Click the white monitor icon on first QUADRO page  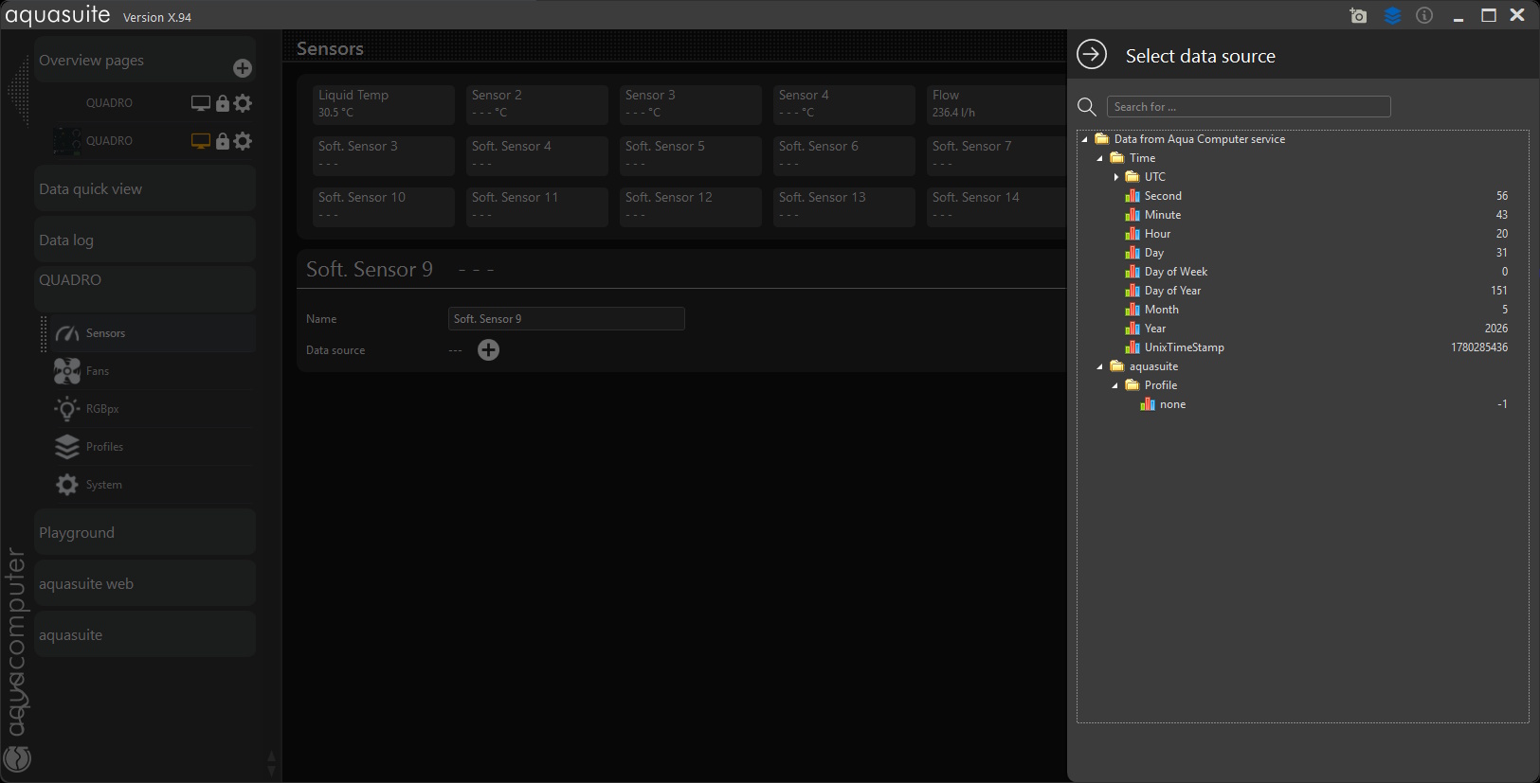201,103
